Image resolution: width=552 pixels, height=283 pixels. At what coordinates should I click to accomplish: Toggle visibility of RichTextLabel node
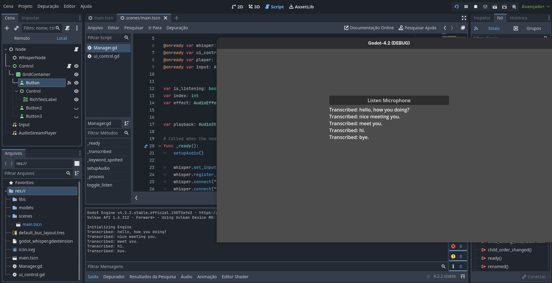click(x=76, y=100)
